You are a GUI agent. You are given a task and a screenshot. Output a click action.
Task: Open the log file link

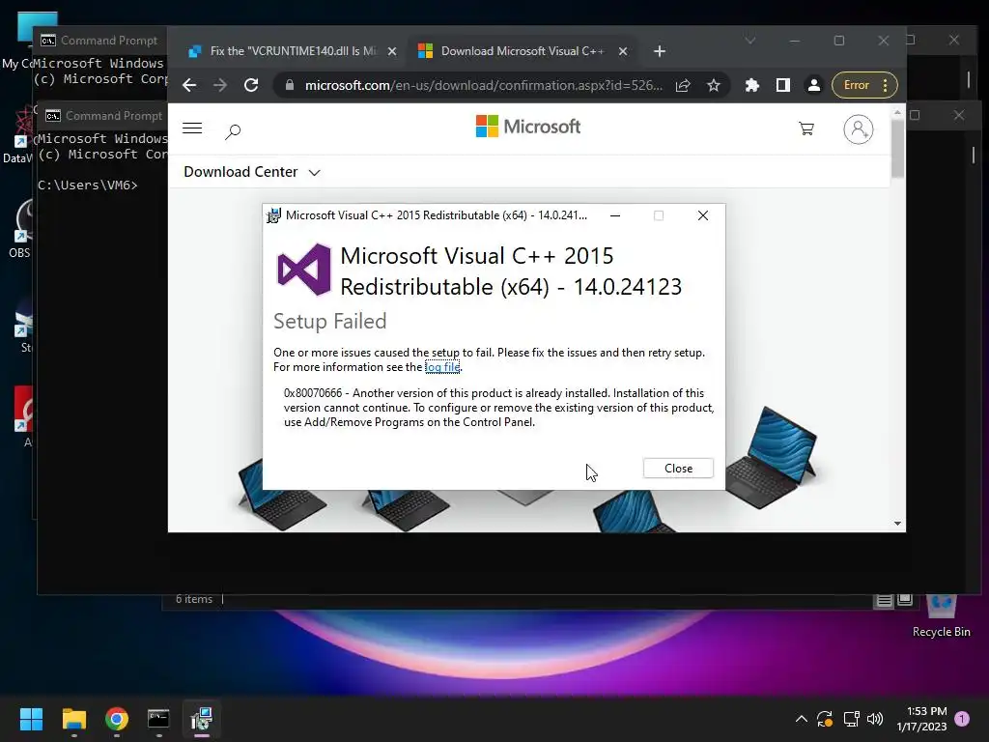[442, 367]
